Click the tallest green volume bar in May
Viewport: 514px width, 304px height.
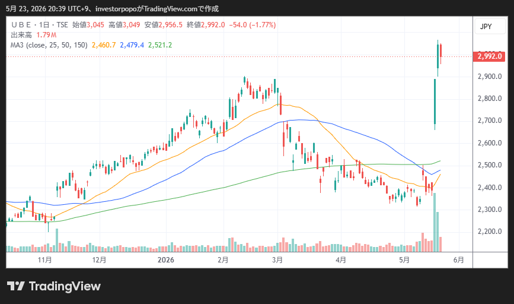pos(435,222)
